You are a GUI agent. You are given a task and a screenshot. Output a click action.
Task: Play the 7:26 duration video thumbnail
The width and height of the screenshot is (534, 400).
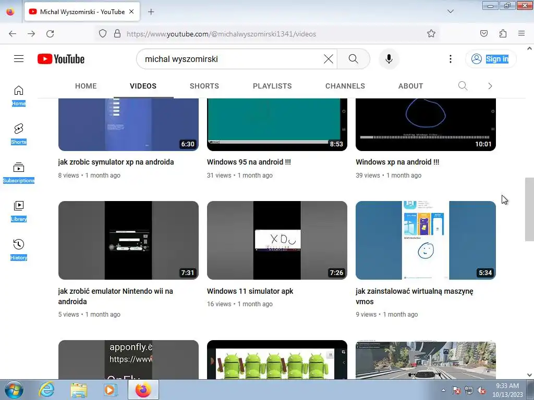[277, 240]
